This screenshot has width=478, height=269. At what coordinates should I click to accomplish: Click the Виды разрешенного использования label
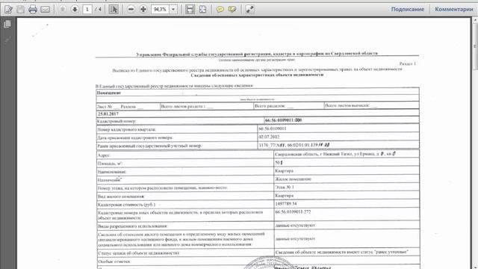pos(132,226)
